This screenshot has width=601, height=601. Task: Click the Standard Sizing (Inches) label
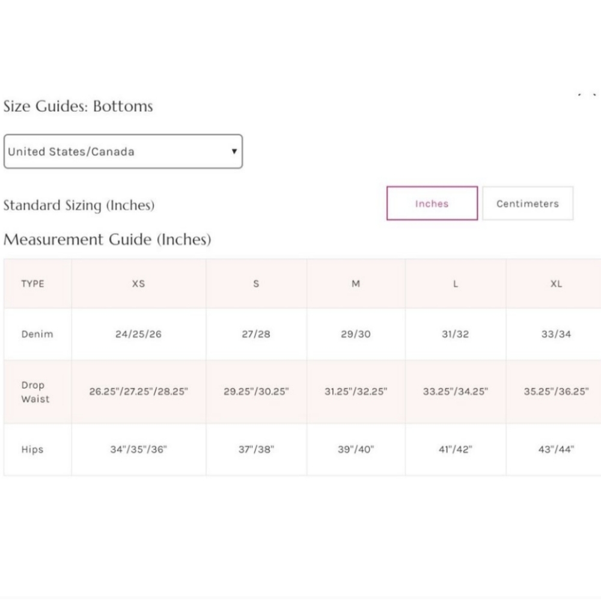(x=79, y=206)
